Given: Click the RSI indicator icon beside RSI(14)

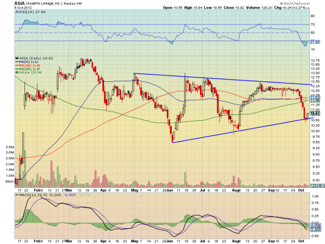Looking at the screenshot, I should click(17, 12).
